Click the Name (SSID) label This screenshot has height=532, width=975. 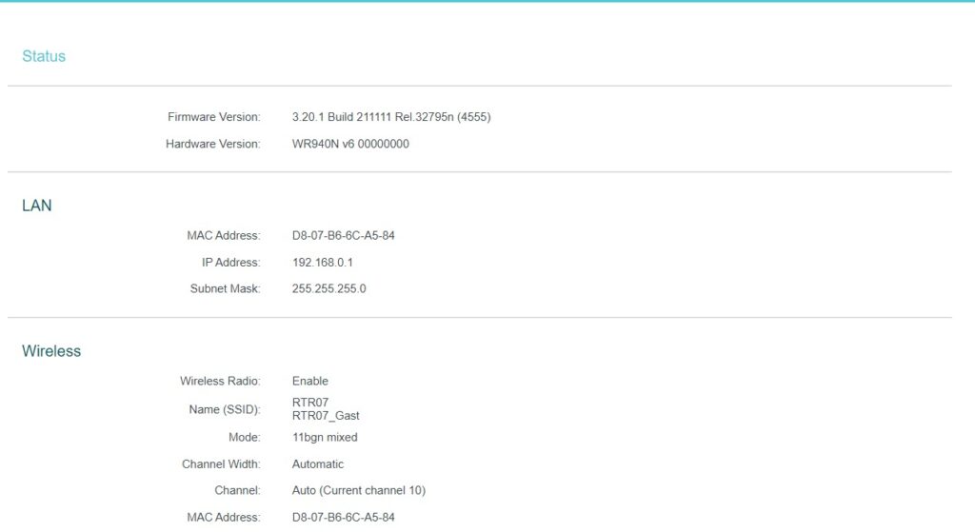[x=224, y=409]
